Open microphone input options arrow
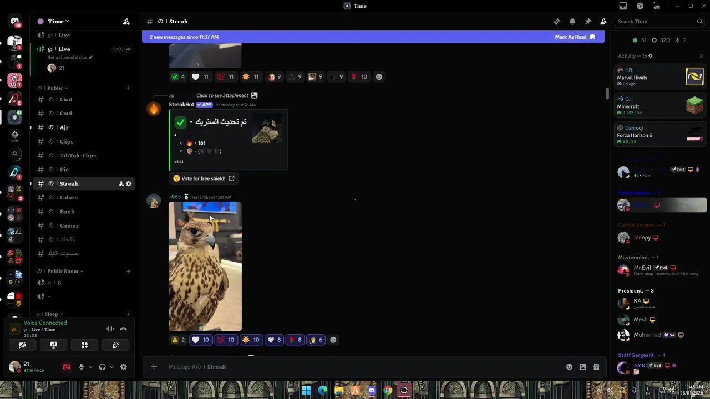This screenshot has height=399, width=710. [90, 367]
